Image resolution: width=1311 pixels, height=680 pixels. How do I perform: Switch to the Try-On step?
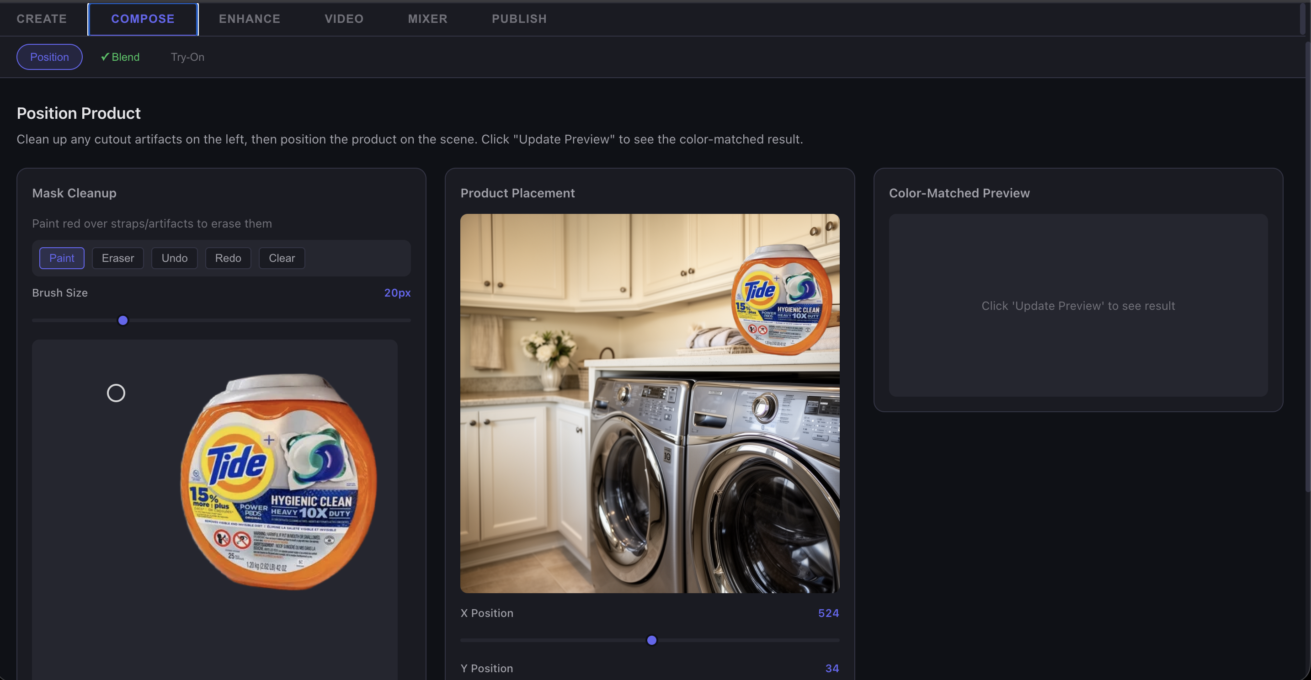click(x=187, y=57)
